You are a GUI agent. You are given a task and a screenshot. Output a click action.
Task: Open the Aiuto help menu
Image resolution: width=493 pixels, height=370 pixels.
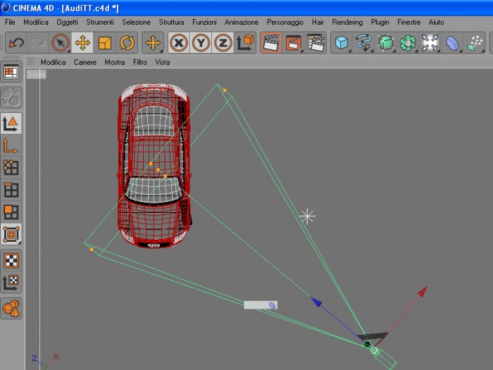coord(436,22)
